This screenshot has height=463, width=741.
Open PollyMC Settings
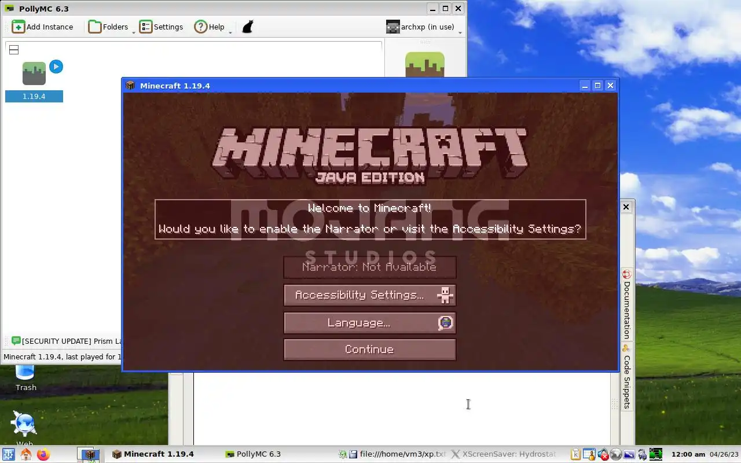pos(162,27)
